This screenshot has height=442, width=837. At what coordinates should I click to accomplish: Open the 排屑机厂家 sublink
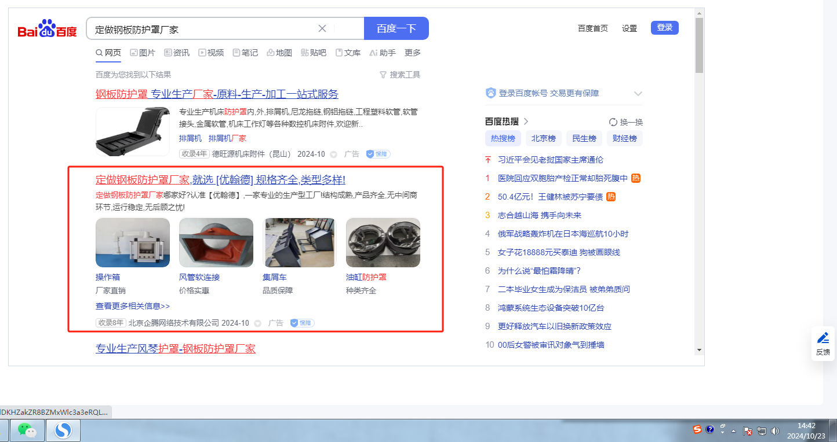[x=227, y=138]
